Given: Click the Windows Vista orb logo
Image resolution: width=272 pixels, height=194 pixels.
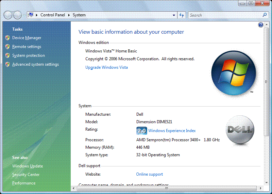Looking at the screenshot, I should tap(234, 73).
